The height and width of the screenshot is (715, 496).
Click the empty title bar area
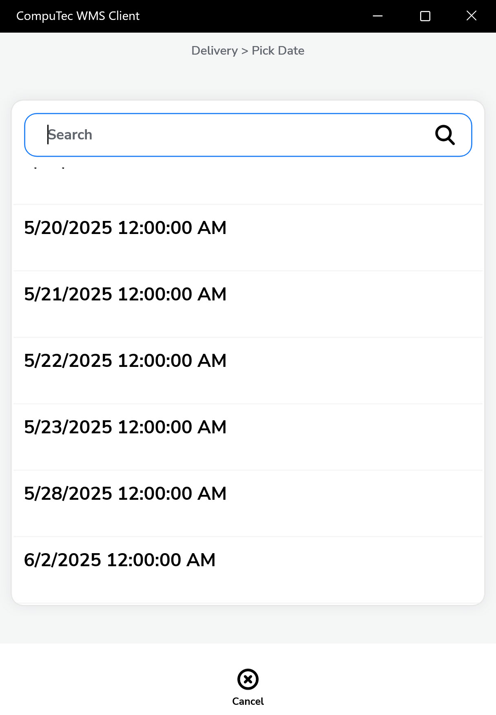[253, 16]
